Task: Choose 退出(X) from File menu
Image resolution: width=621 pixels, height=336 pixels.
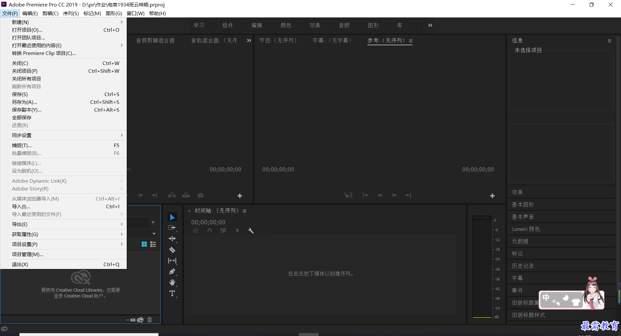Action: click(63, 264)
